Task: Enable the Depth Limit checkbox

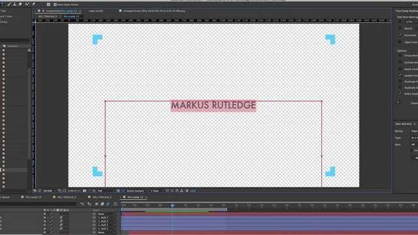Action: 400,69
